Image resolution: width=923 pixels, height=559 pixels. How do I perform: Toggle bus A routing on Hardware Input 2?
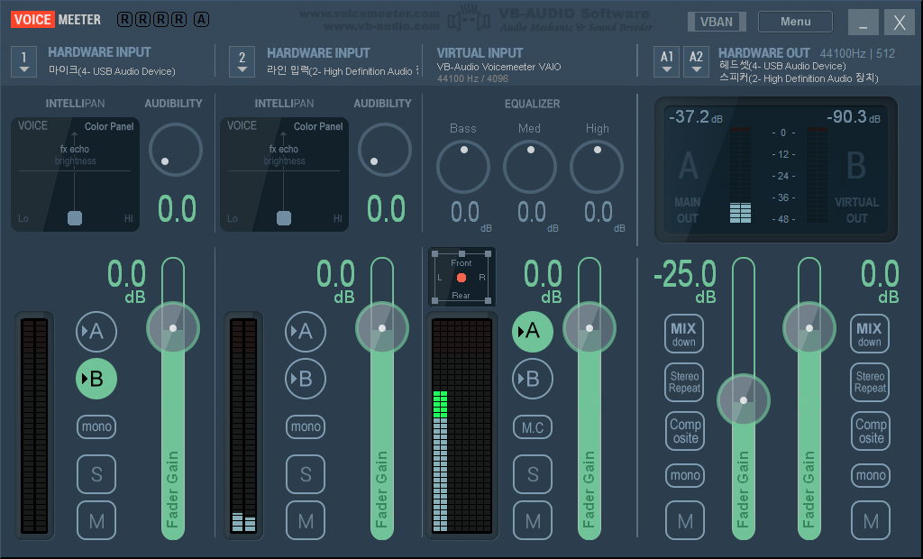[305, 332]
